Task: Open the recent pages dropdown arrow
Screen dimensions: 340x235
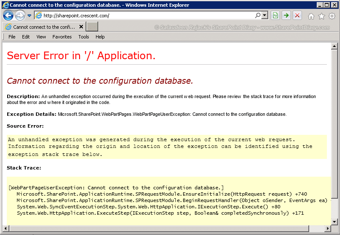Action: coord(30,16)
